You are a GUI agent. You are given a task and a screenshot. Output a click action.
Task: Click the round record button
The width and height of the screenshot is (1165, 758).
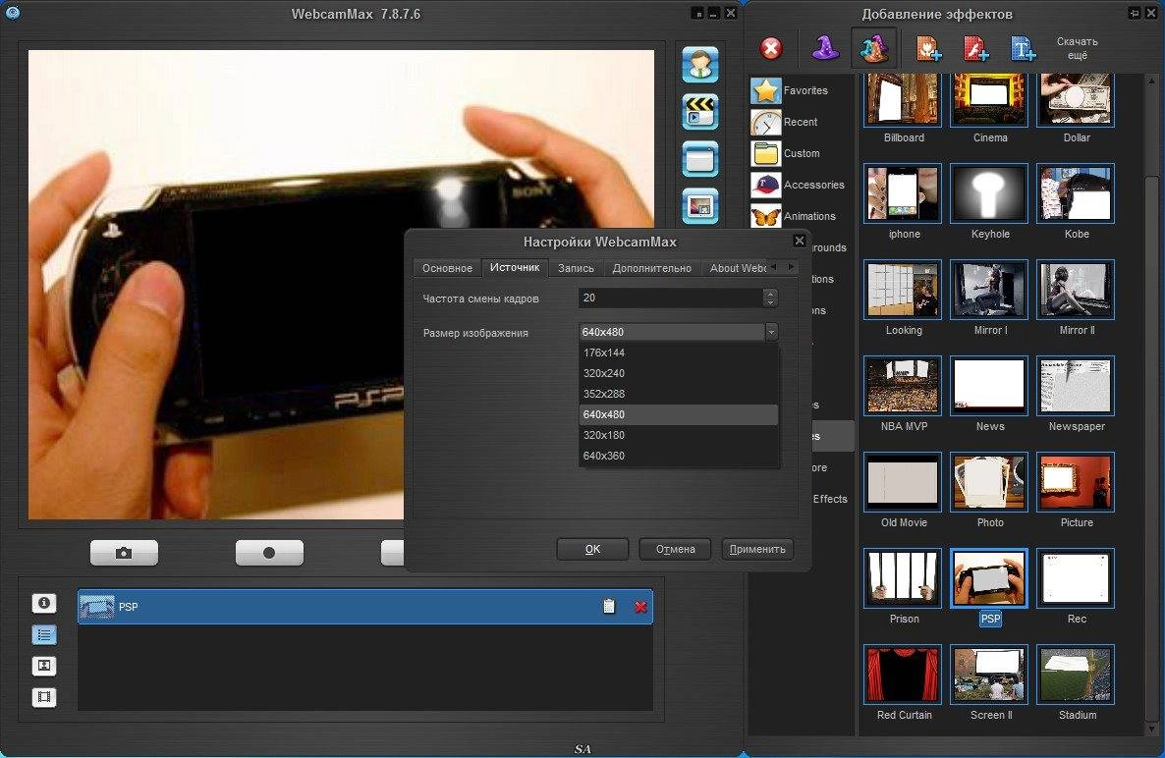coord(269,553)
